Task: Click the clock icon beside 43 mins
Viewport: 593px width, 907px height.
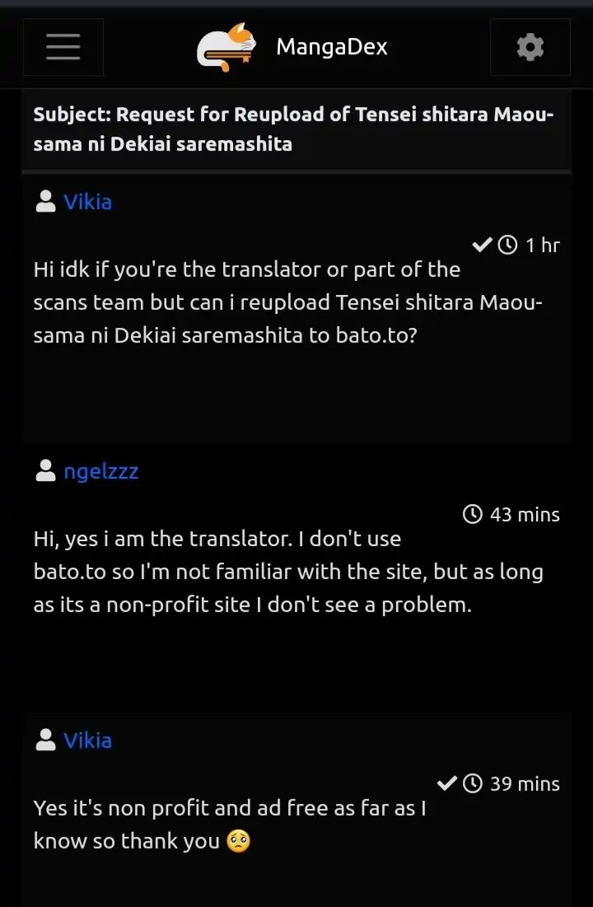Action: coord(473,515)
